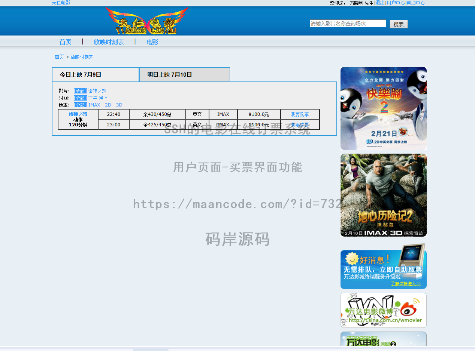Filter showtimes by 晚上
475x351 pixels.
(103, 98)
